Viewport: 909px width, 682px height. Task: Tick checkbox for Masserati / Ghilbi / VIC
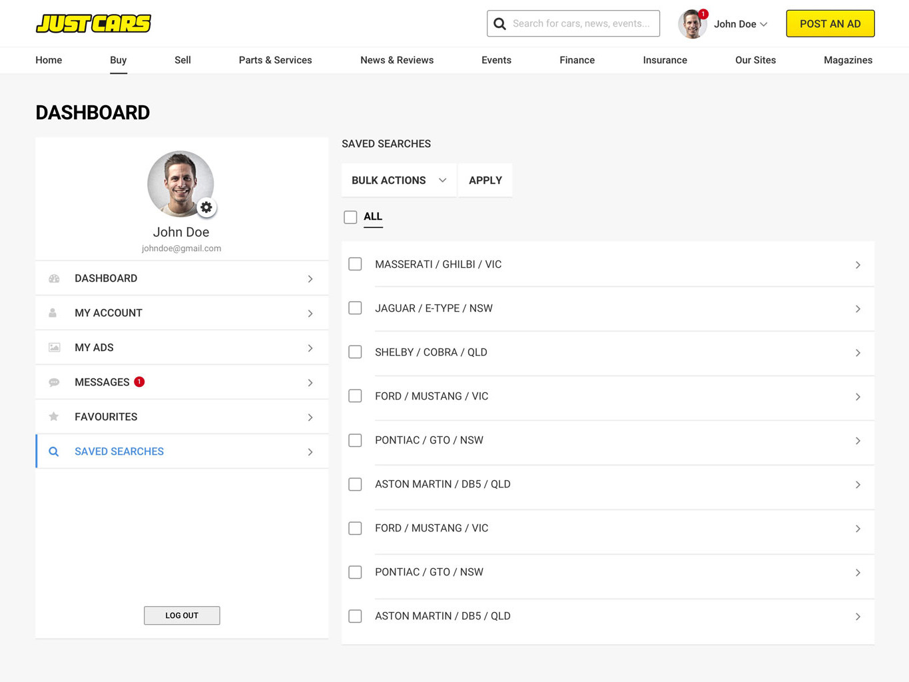pos(355,264)
